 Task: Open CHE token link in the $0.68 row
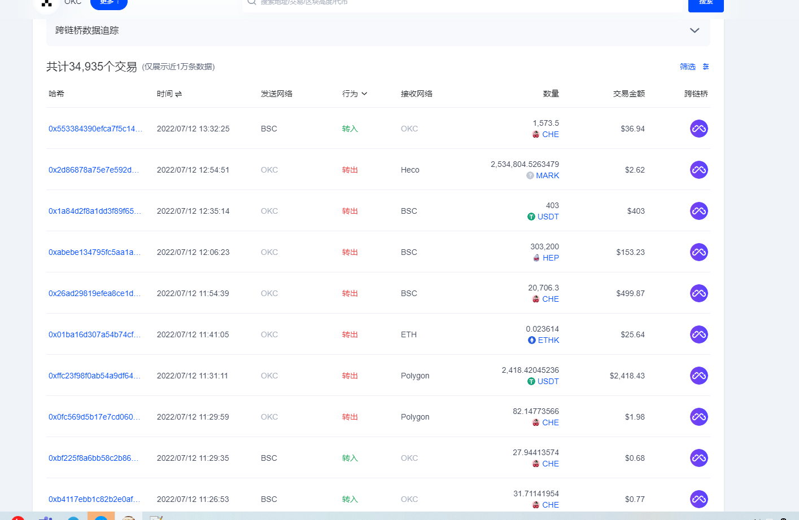551,464
